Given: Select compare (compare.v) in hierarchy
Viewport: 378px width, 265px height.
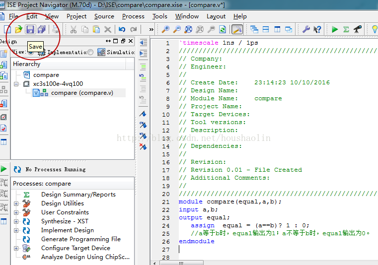Looking at the screenshot, I should coord(82,93).
